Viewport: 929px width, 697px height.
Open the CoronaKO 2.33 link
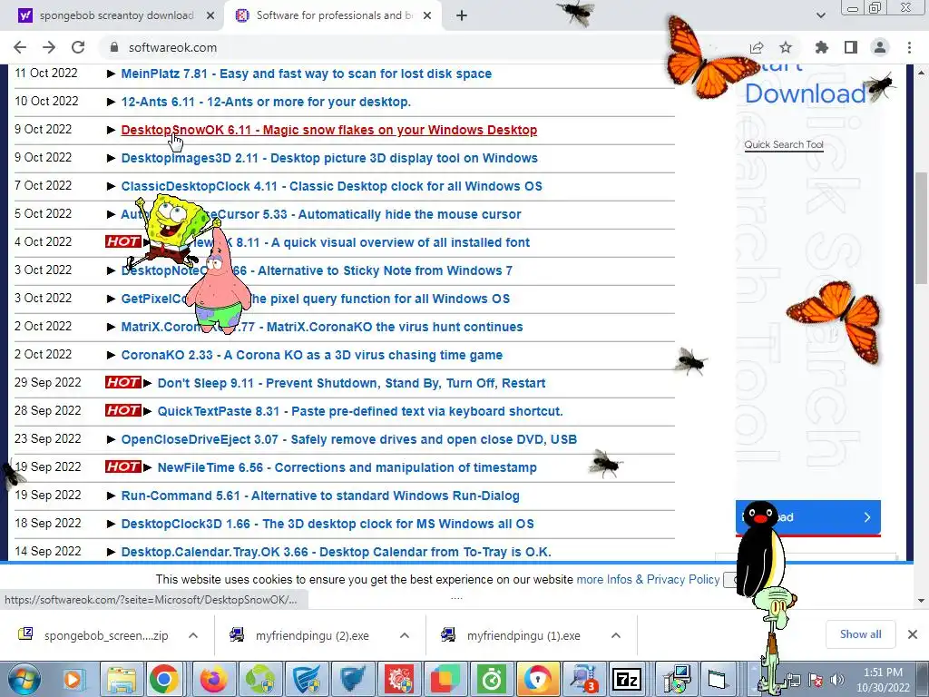tap(312, 356)
